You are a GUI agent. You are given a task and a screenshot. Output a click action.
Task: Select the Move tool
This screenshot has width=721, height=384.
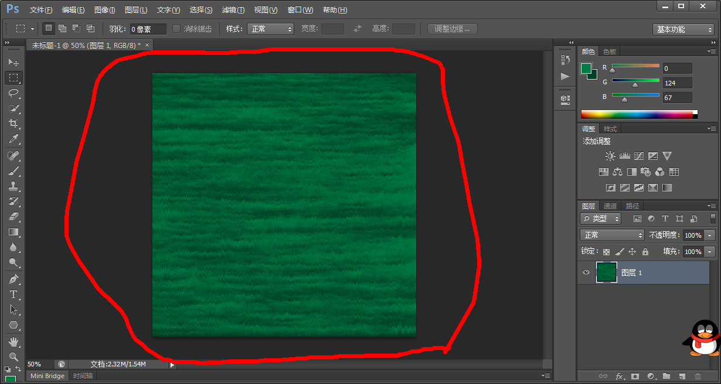pos(13,62)
